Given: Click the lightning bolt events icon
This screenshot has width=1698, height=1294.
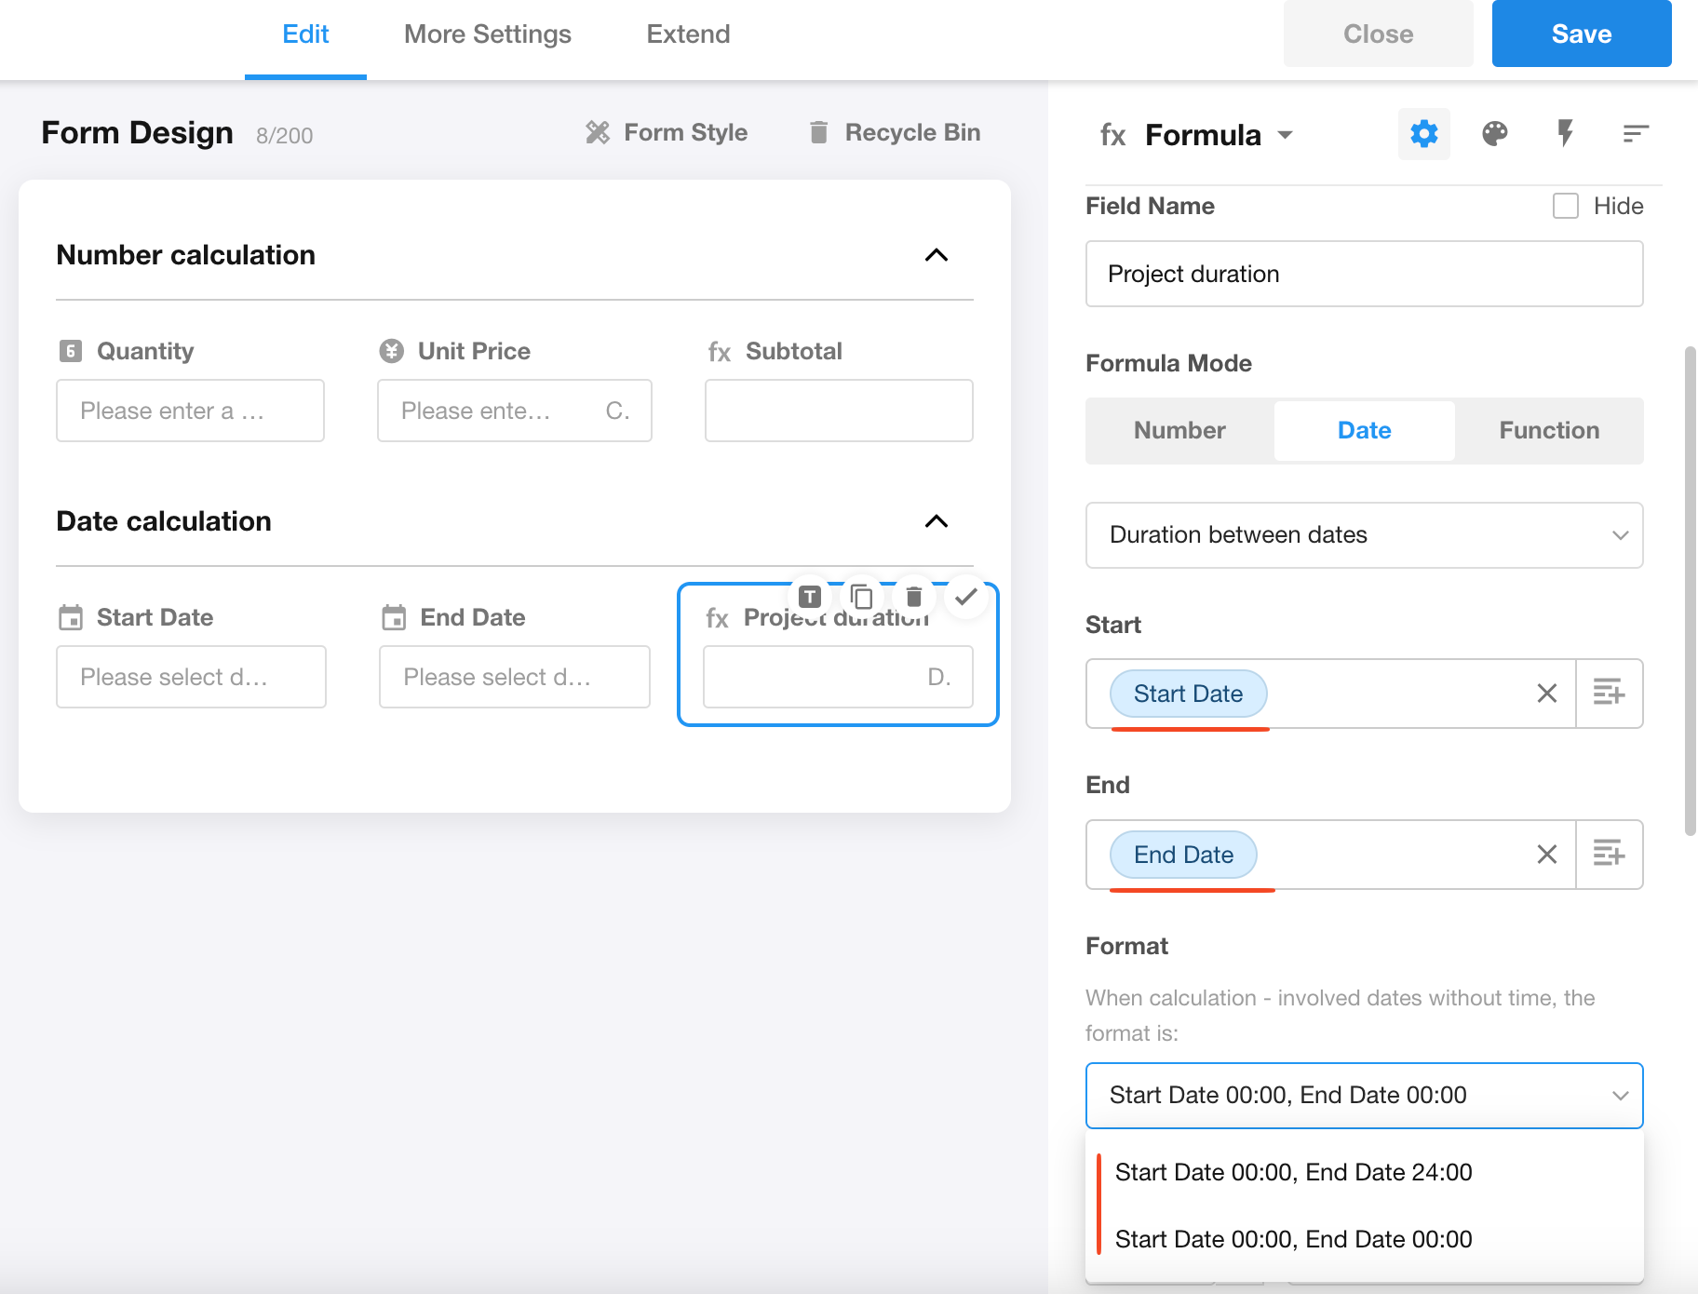Looking at the screenshot, I should tap(1565, 134).
